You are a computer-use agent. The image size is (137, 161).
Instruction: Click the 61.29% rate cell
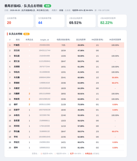81,67
